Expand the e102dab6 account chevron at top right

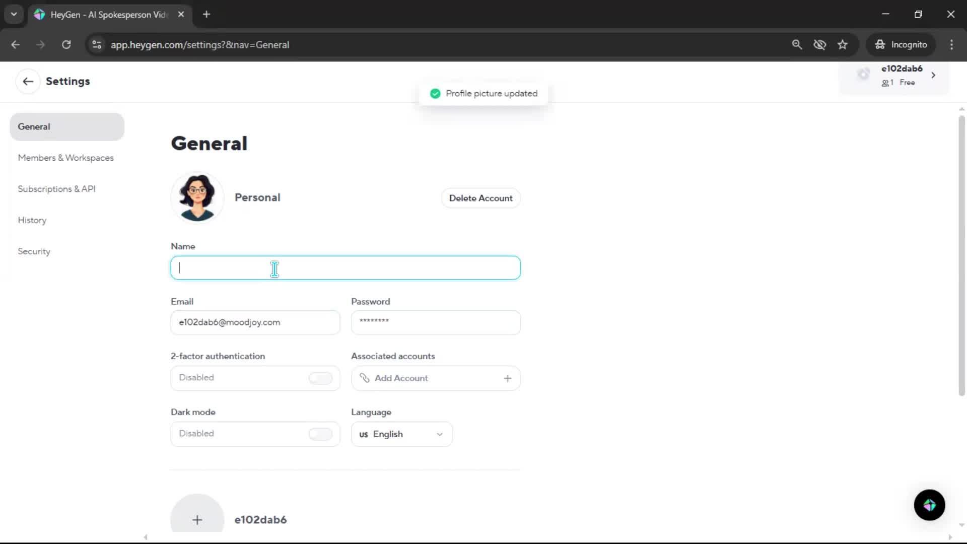click(933, 75)
